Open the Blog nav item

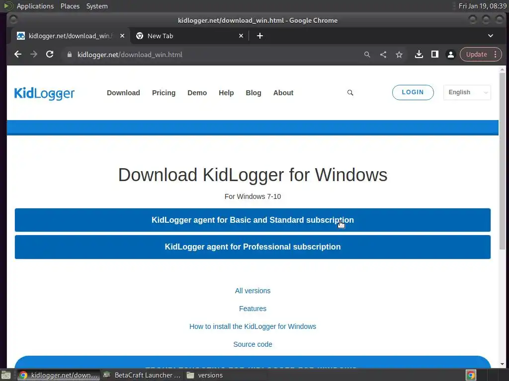tap(254, 93)
